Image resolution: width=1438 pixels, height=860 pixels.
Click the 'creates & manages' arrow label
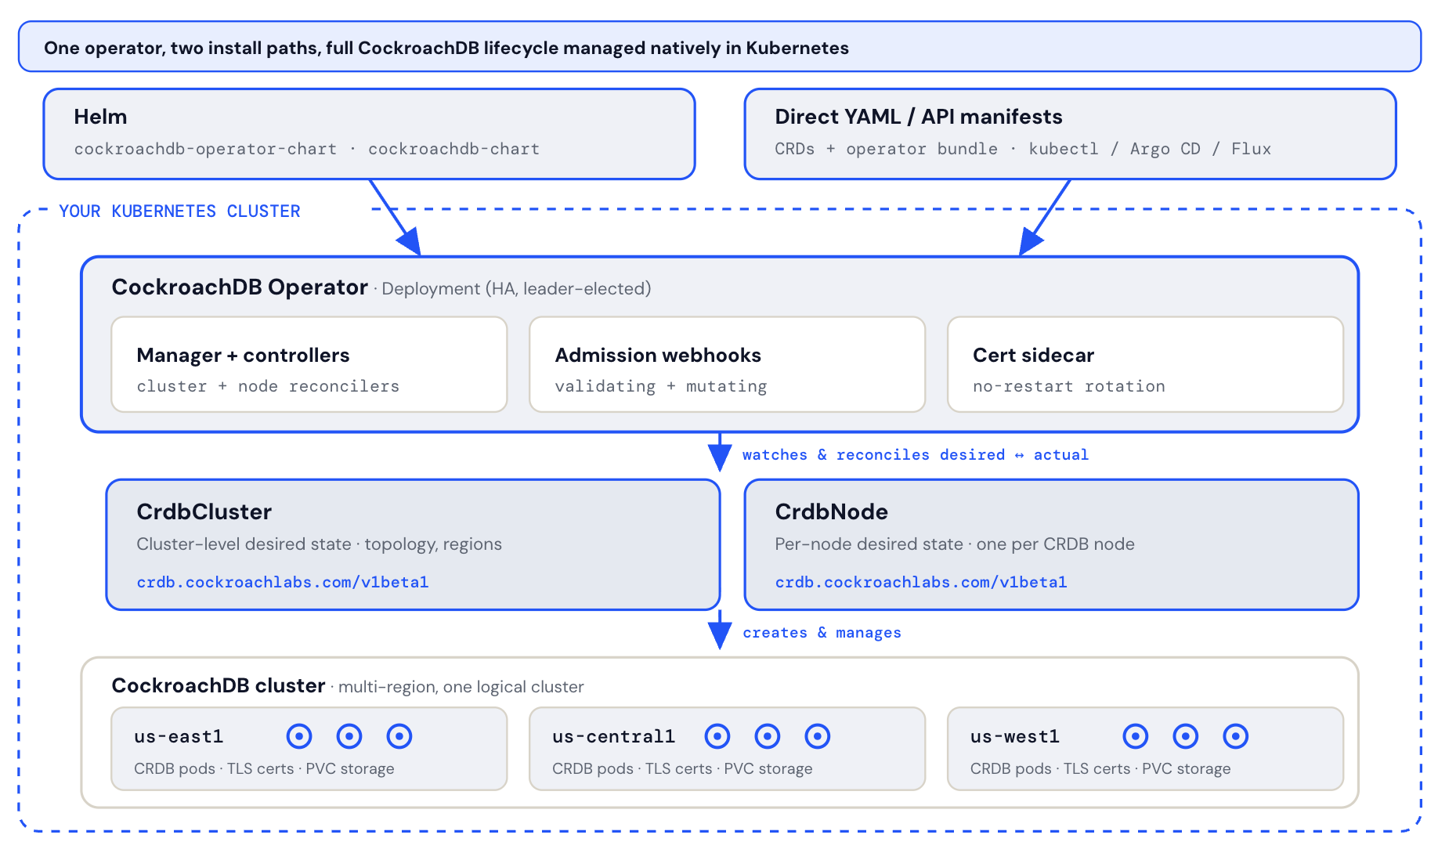coord(822,632)
